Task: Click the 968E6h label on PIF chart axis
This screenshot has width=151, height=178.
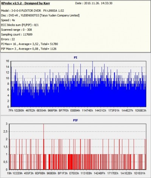Action: (51, 173)
